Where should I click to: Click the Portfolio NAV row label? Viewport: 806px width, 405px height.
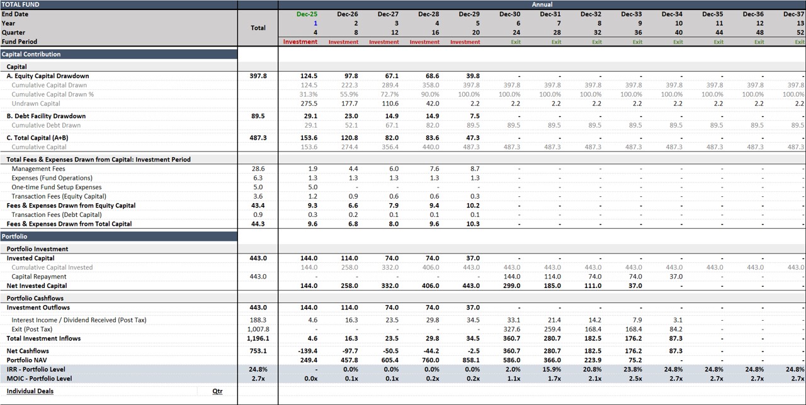(26, 360)
